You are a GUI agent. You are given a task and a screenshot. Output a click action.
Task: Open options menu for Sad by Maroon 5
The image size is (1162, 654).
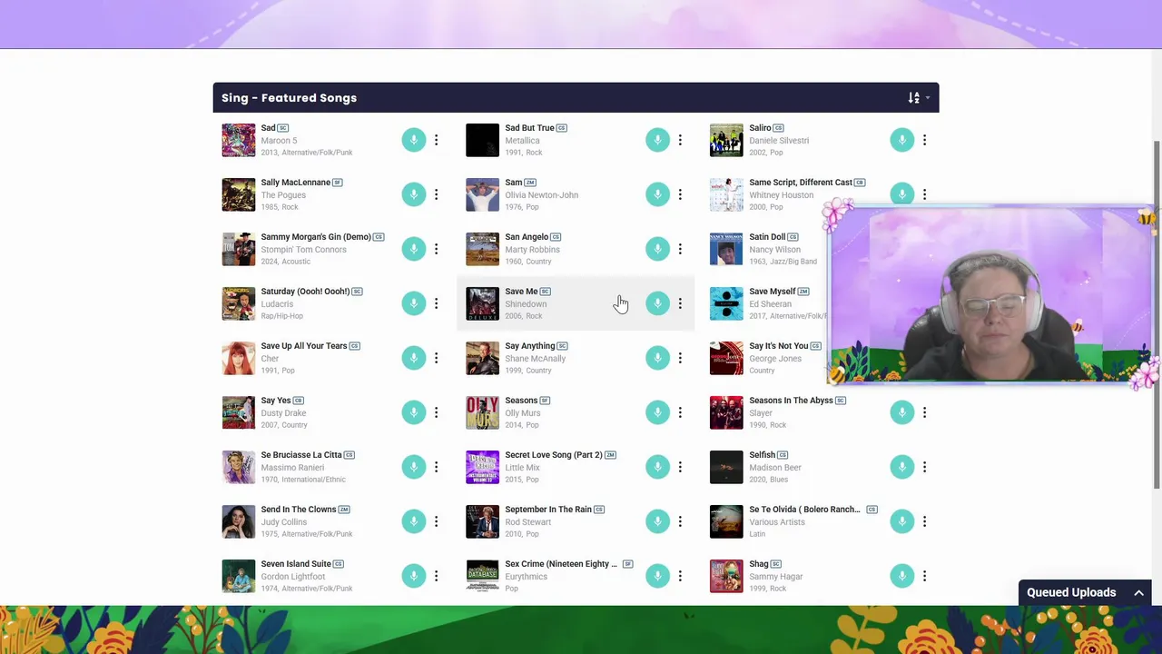point(436,140)
